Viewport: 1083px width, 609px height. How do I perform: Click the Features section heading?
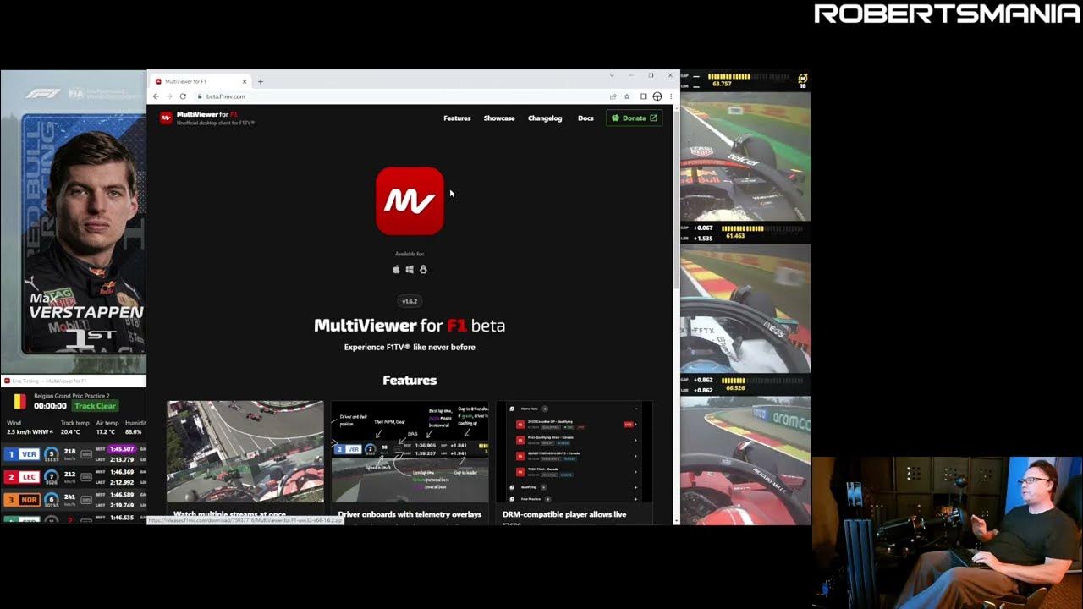(410, 381)
